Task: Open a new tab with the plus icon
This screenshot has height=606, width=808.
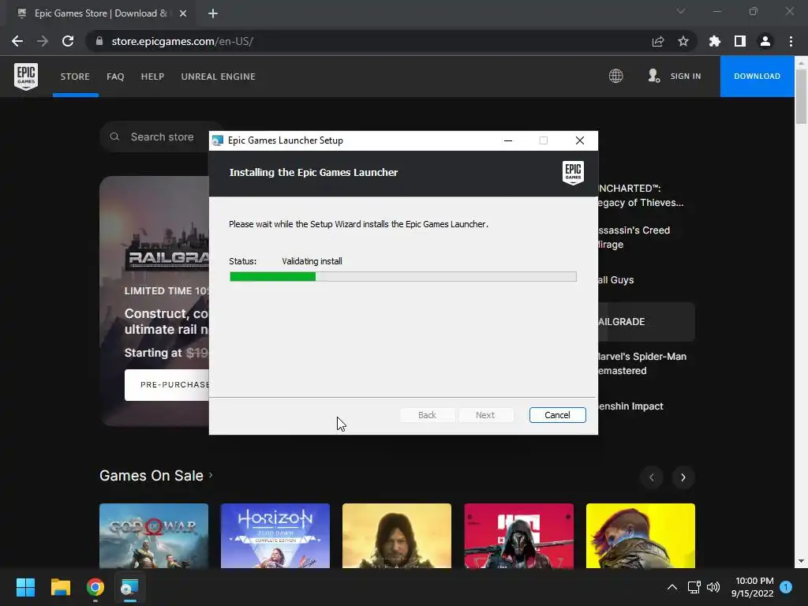Action: [213, 13]
